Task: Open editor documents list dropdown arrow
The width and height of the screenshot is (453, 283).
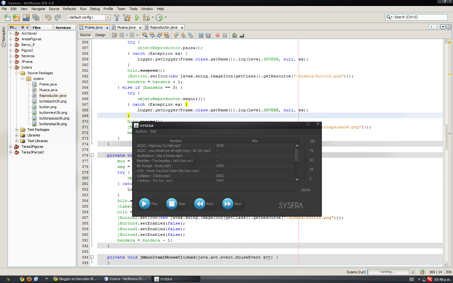Action: pyautogui.click(x=443, y=27)
